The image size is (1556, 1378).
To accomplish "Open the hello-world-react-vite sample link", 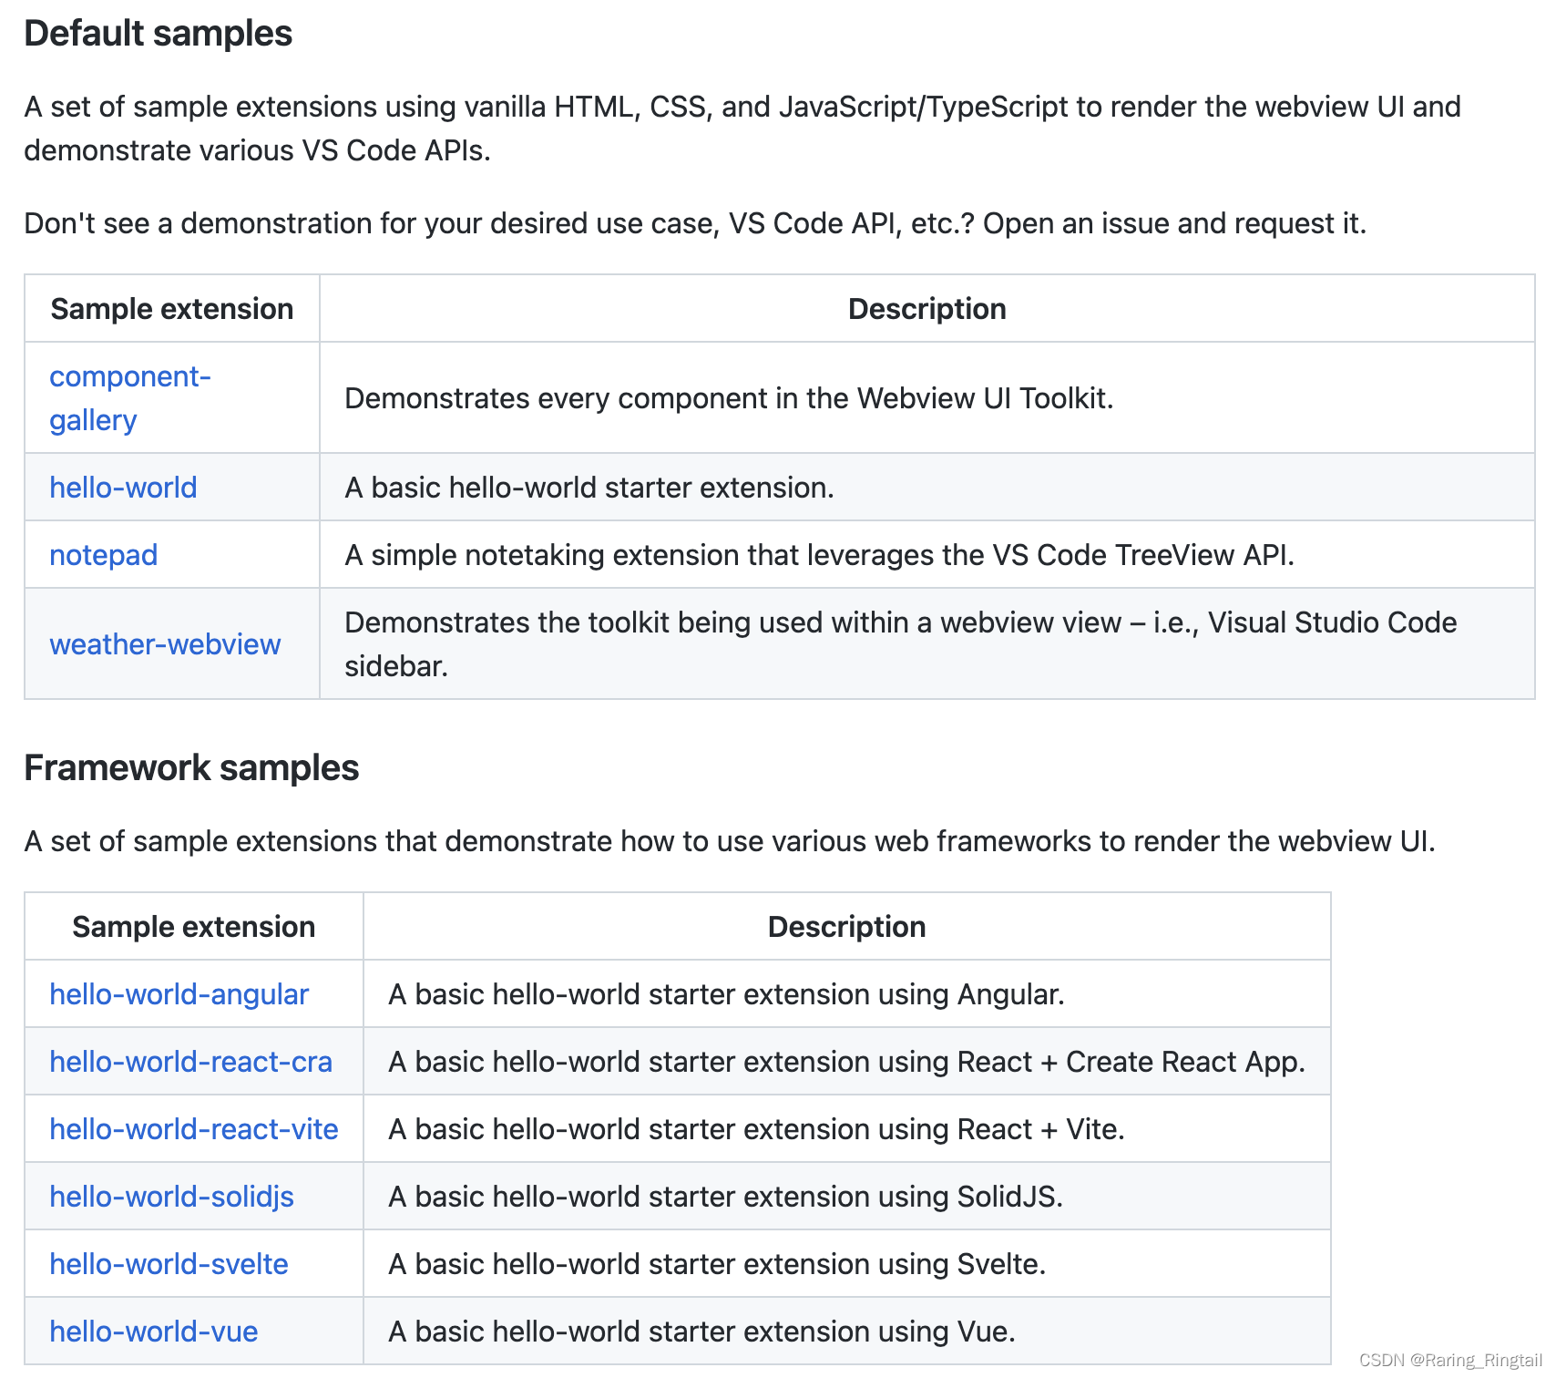I will point(194,1129).
